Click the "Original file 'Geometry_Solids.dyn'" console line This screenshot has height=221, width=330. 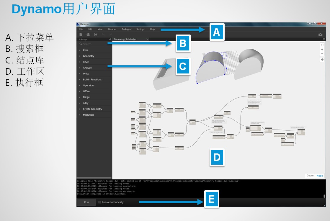pos(158,181)
